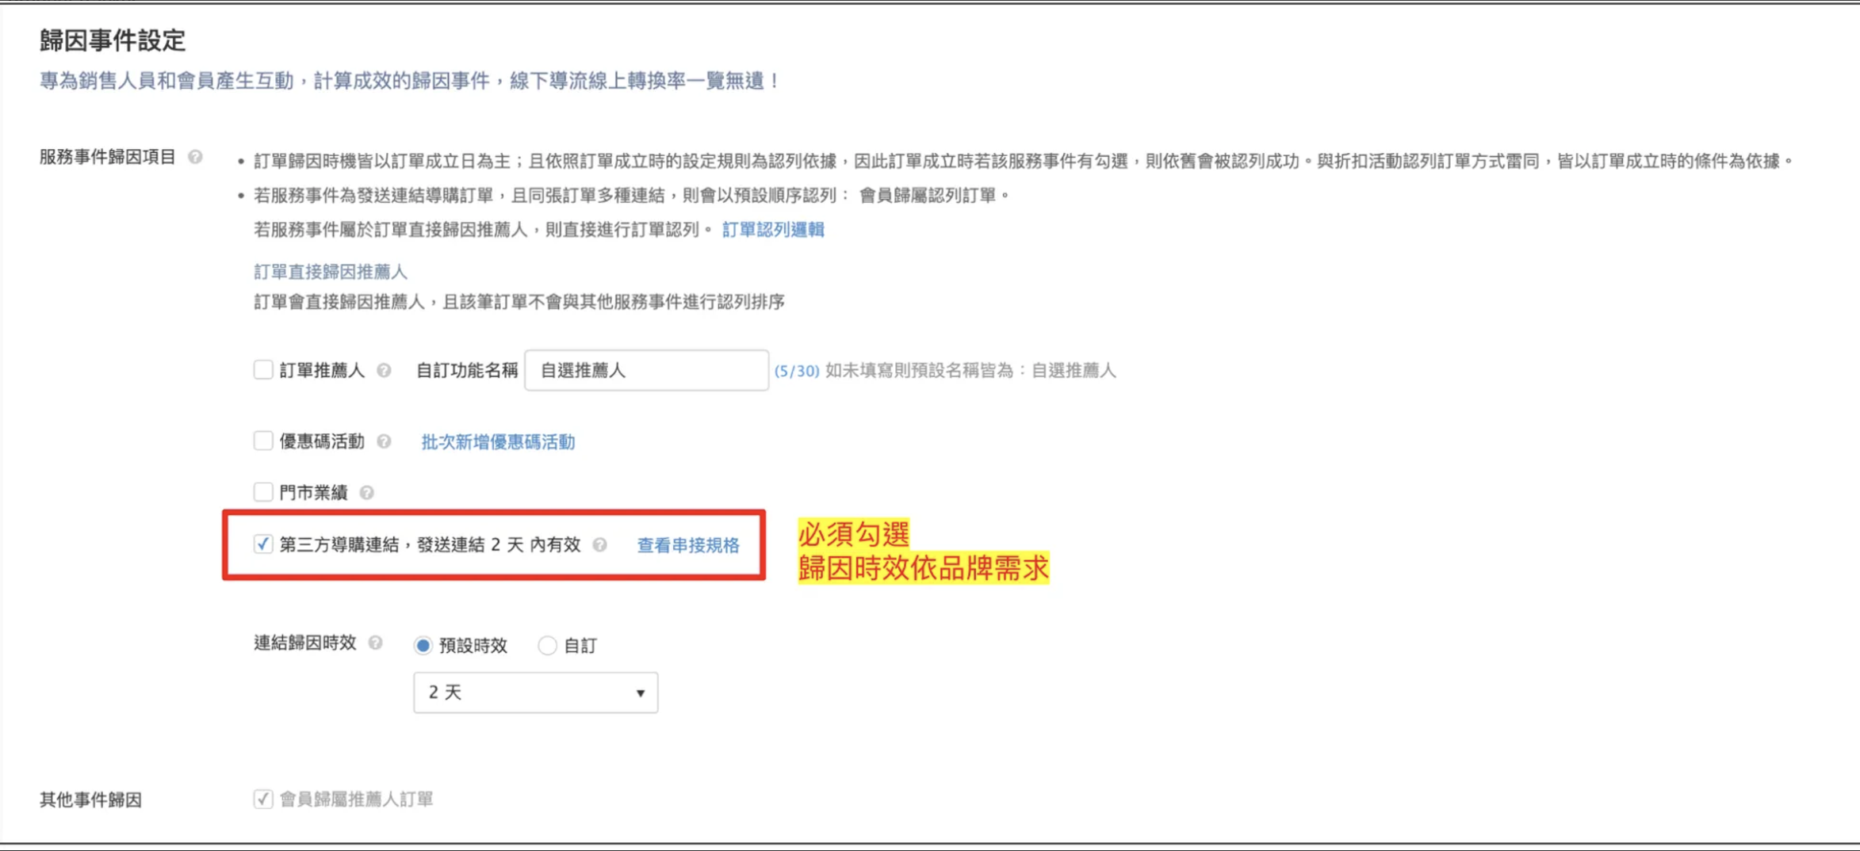Open the 訂單認列邏輯 link
This screenshot has height=851, width=1860.
tap(773, 230)
